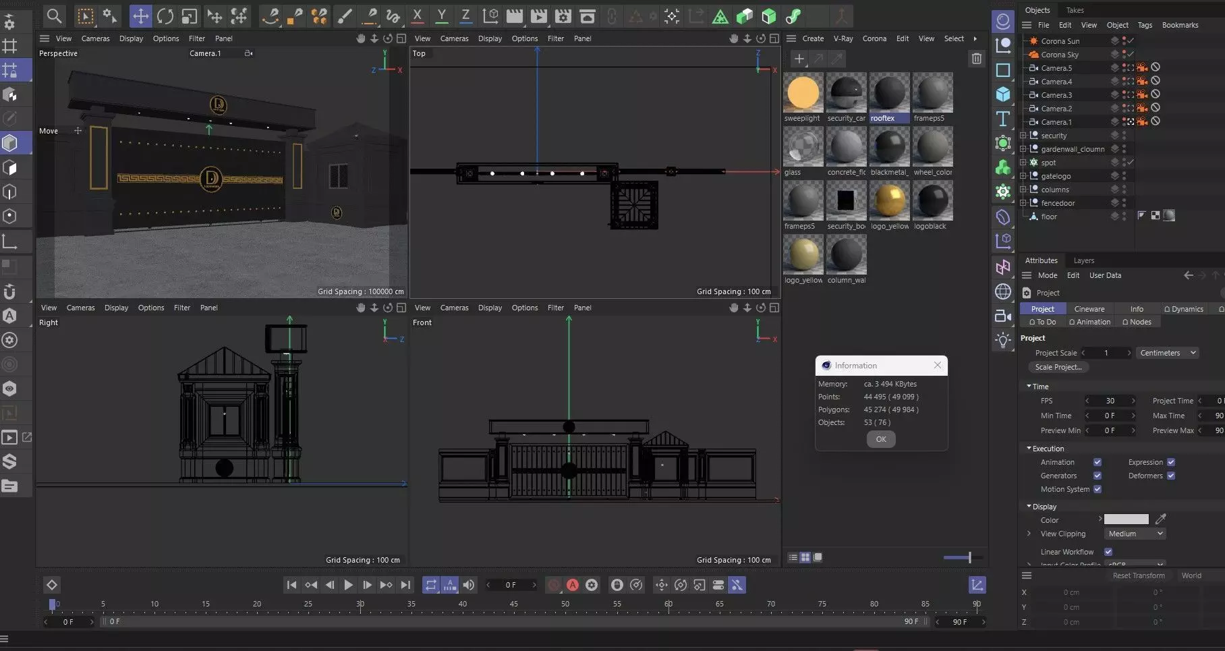This screenshot has width=1225, height=651.
Task: Maximize the Top viewport with its toggle icon
Action: [774, 38]
